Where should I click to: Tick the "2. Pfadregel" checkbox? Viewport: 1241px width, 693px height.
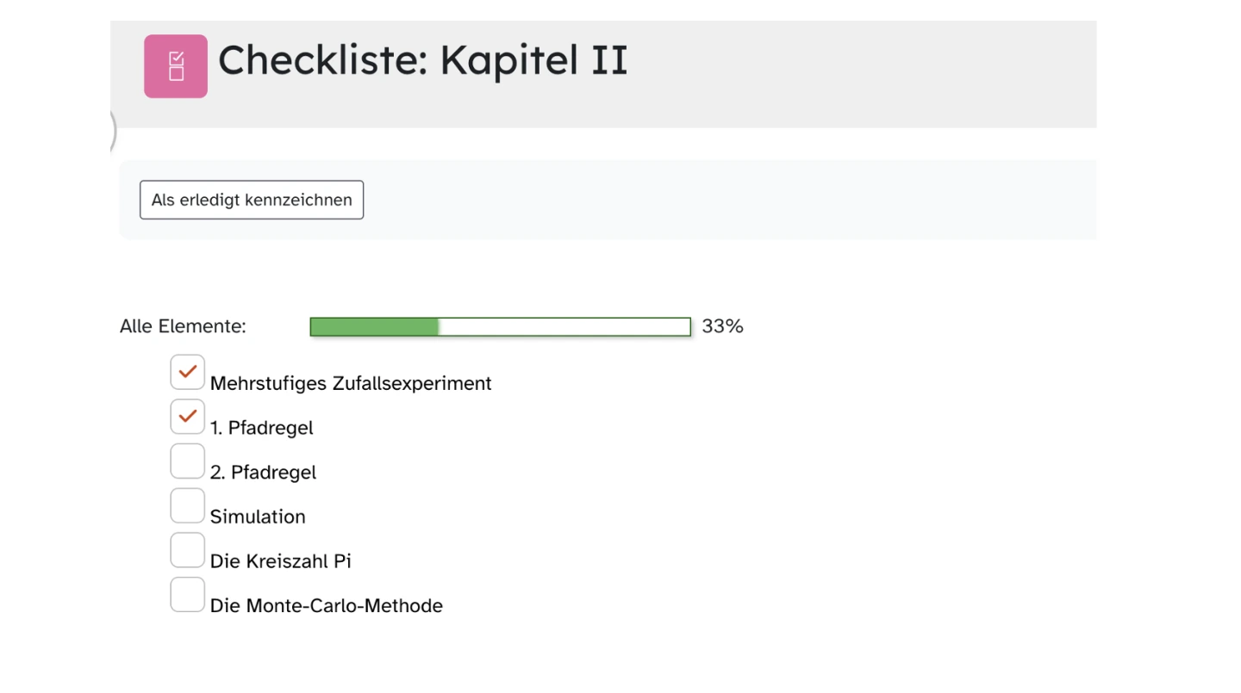pyautogui.click(x=188, y=461)
